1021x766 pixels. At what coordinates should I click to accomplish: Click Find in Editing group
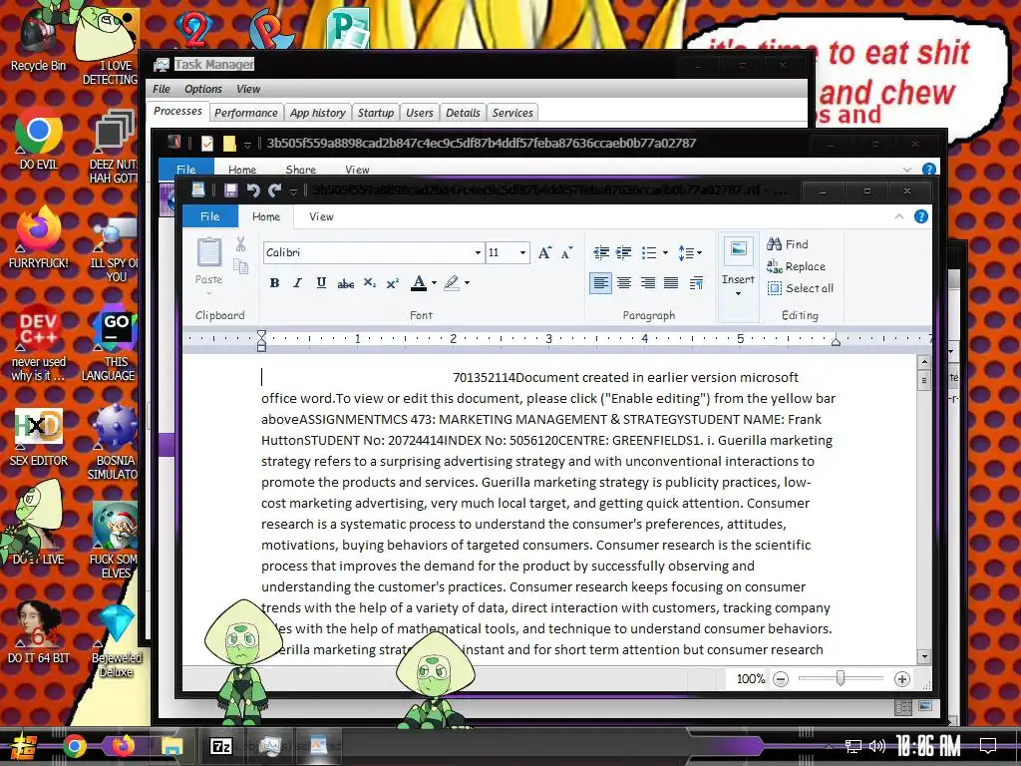coord(788,244)
